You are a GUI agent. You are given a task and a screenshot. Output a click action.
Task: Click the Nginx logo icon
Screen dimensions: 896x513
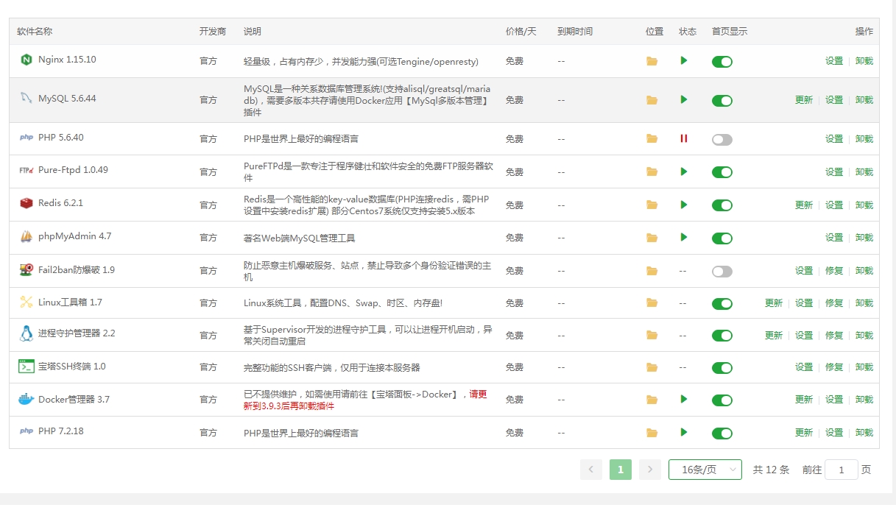coord(27,60)
